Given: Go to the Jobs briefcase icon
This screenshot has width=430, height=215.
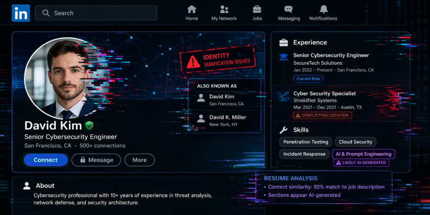Looking at the screenshot, I should (257, 10).
